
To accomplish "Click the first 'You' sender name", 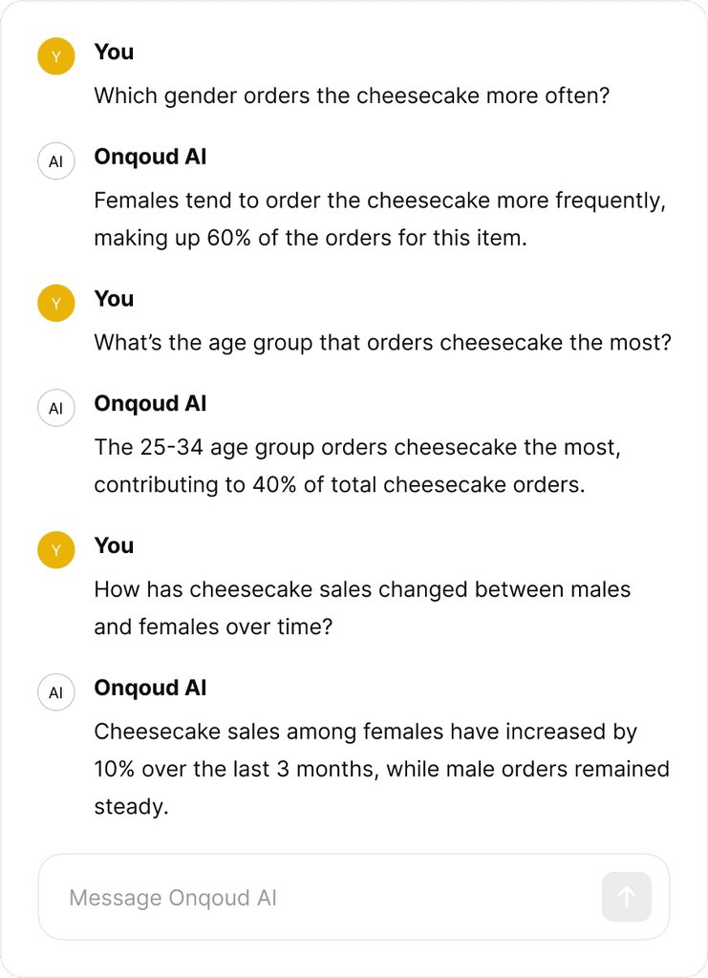I will (x=114, y=52).
